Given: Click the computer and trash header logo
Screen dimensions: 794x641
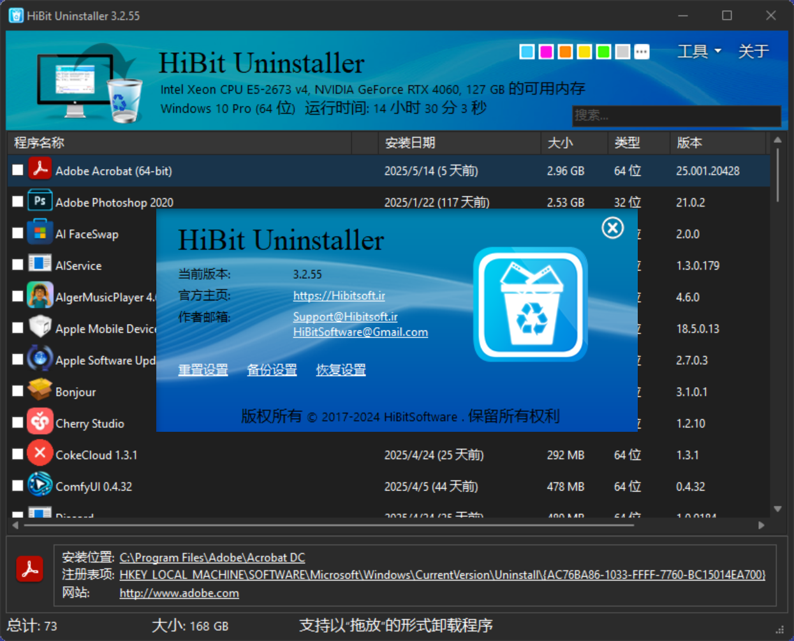Looking at the screenshot, I should [90, 83].
